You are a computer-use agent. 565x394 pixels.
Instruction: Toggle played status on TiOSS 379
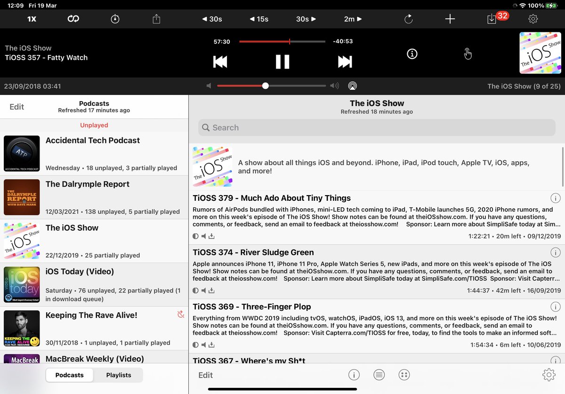pos(196,236)
